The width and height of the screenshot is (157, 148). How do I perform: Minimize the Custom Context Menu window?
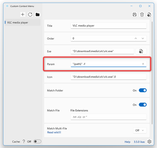pyautogui.click(x=131, y=6)
